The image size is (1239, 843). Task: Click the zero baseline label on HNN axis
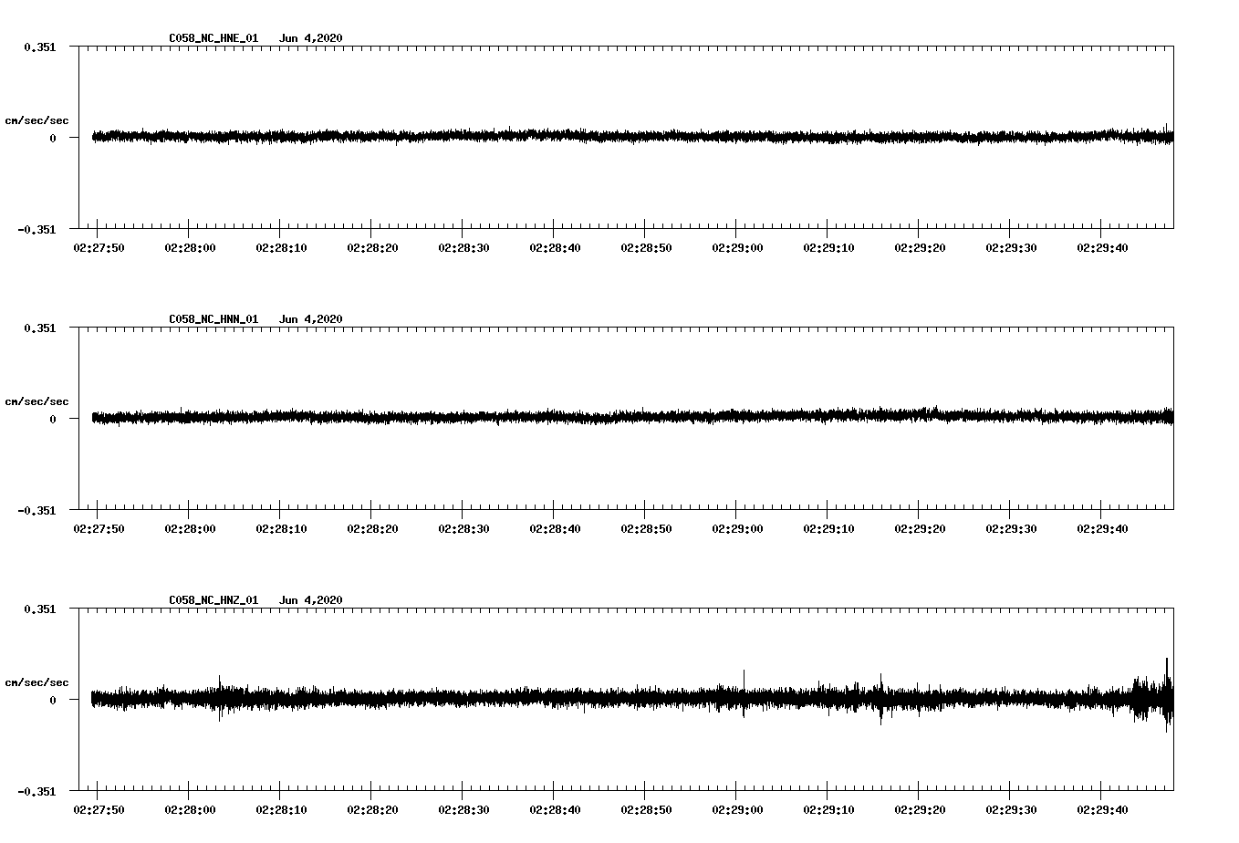53,419
